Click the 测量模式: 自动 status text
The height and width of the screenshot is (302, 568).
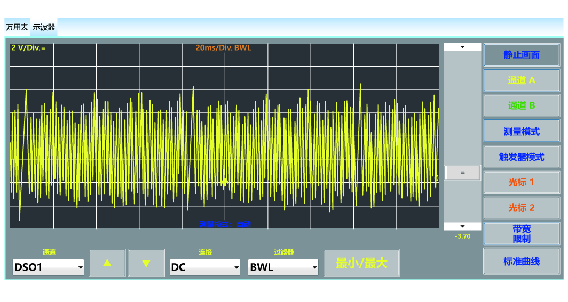click(225, 224)
